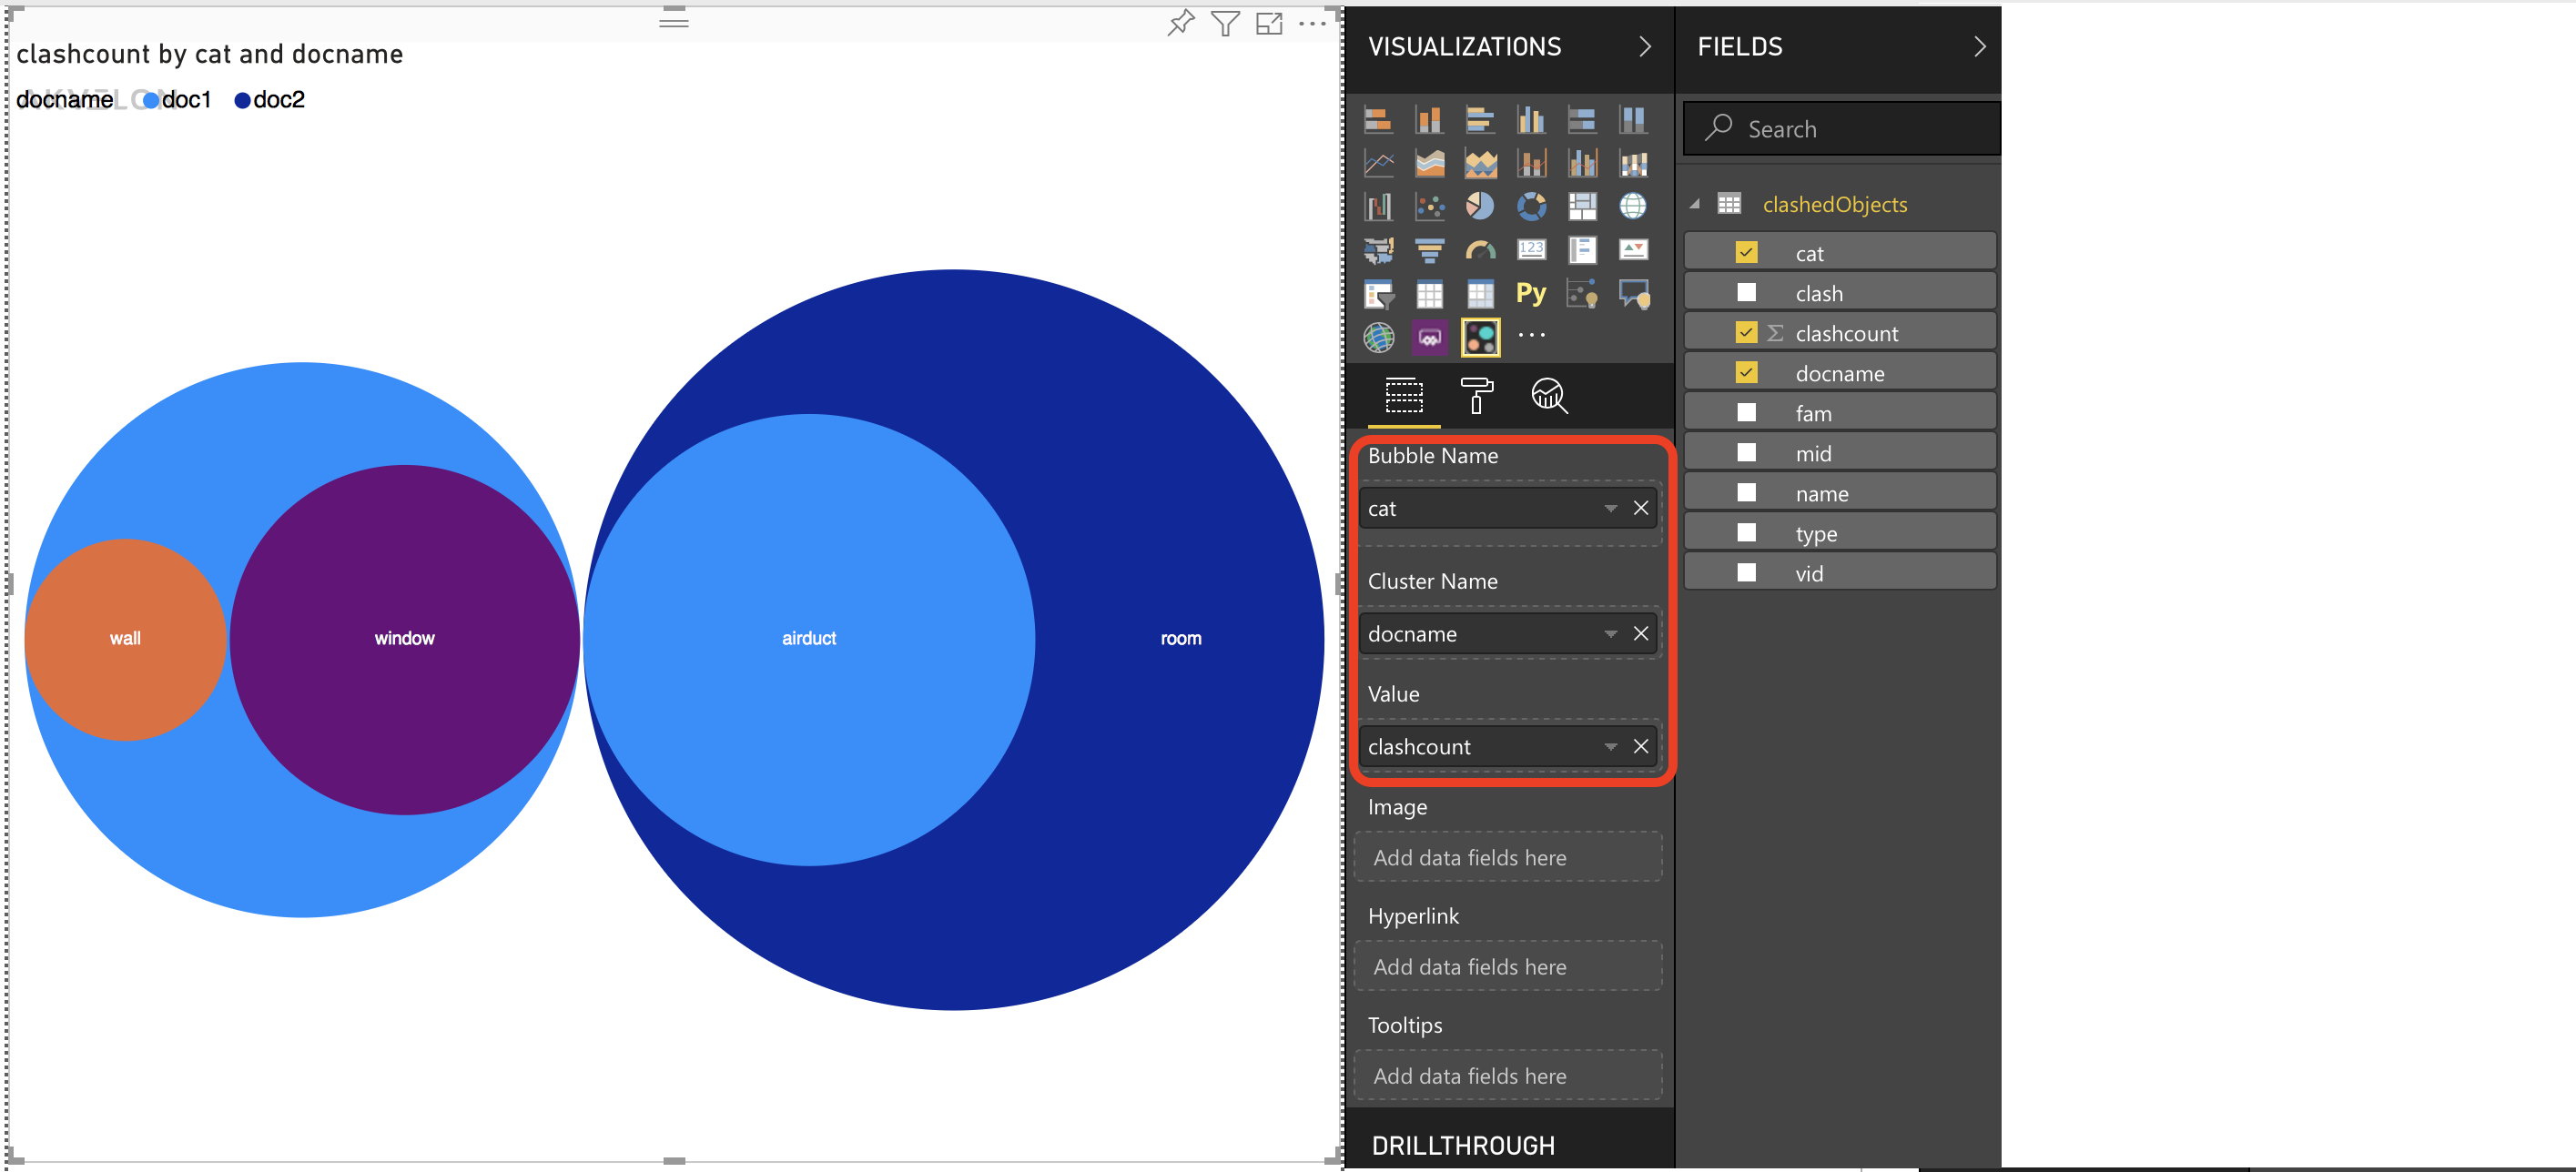Screen dimensions: 2576x1172
Task: Select the light blue airduct bubble
Action: tap(808, 639)
